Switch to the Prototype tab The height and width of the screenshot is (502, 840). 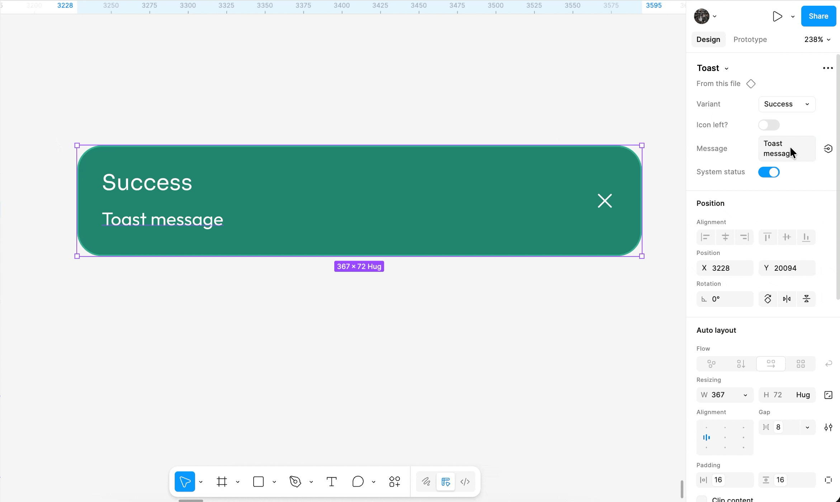point(750,39)
